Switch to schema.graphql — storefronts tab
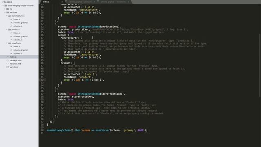Screen dimensions: 261x147 click(115, 2)
